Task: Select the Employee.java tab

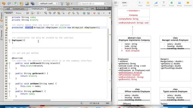Action: point(37,9)
